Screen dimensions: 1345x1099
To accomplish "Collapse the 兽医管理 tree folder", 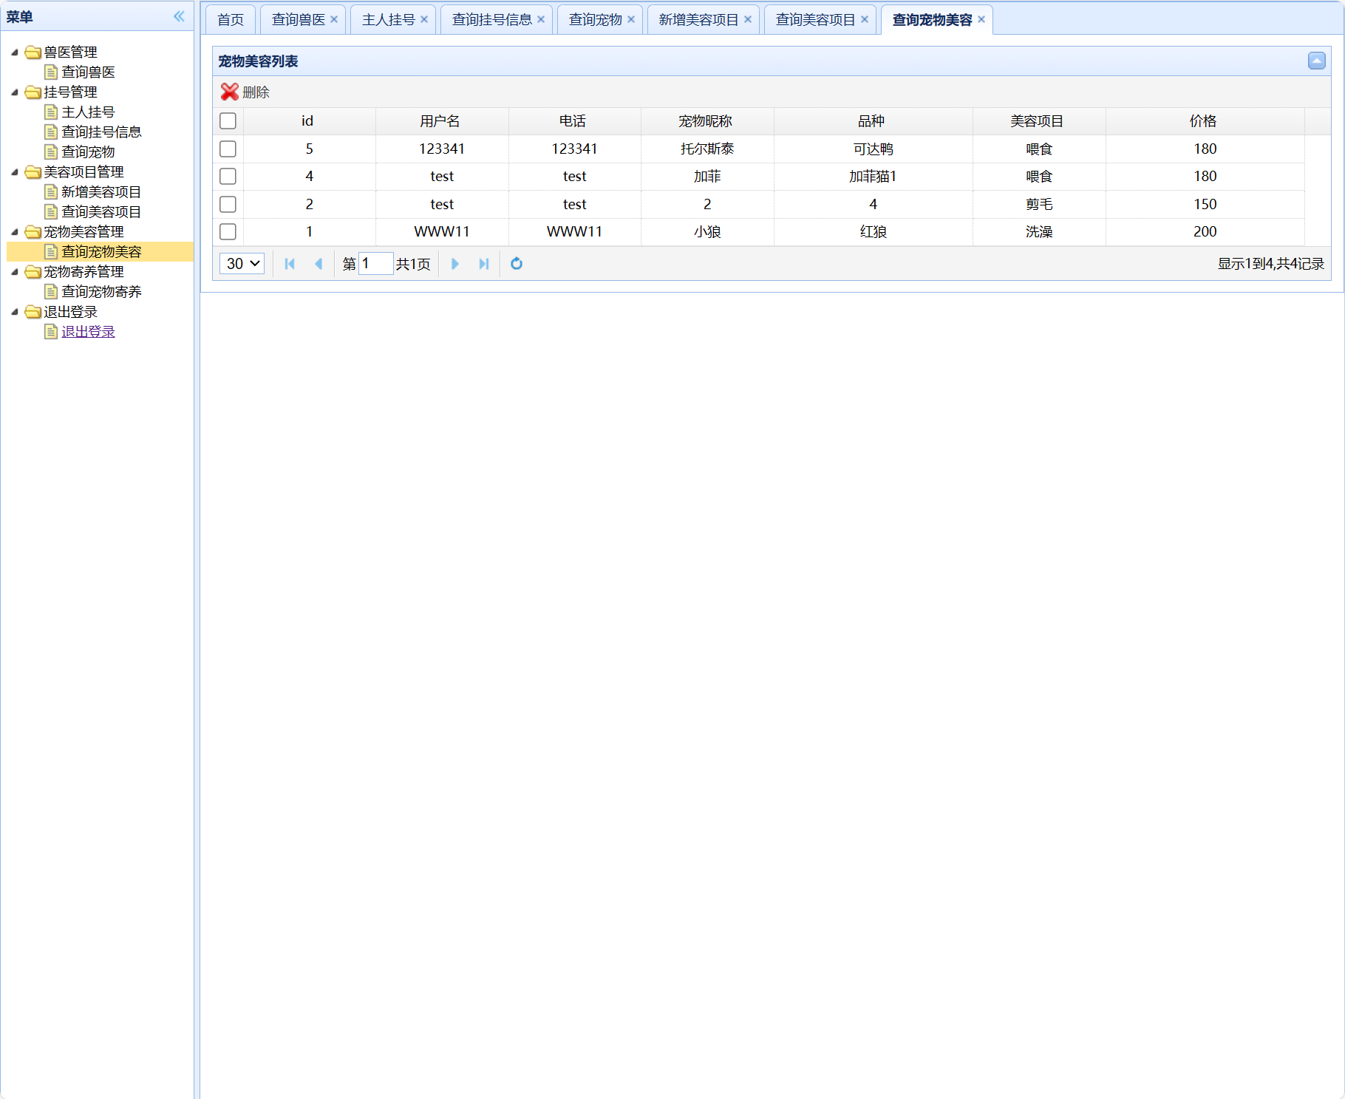I will point(14,52).
